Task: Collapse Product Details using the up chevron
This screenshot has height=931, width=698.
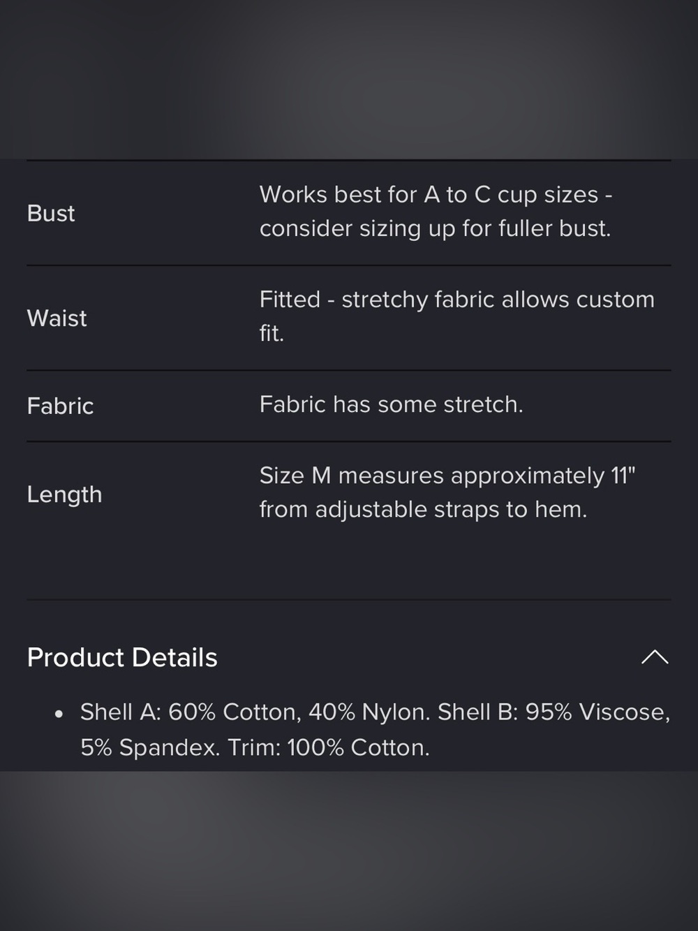Action: 655,657
